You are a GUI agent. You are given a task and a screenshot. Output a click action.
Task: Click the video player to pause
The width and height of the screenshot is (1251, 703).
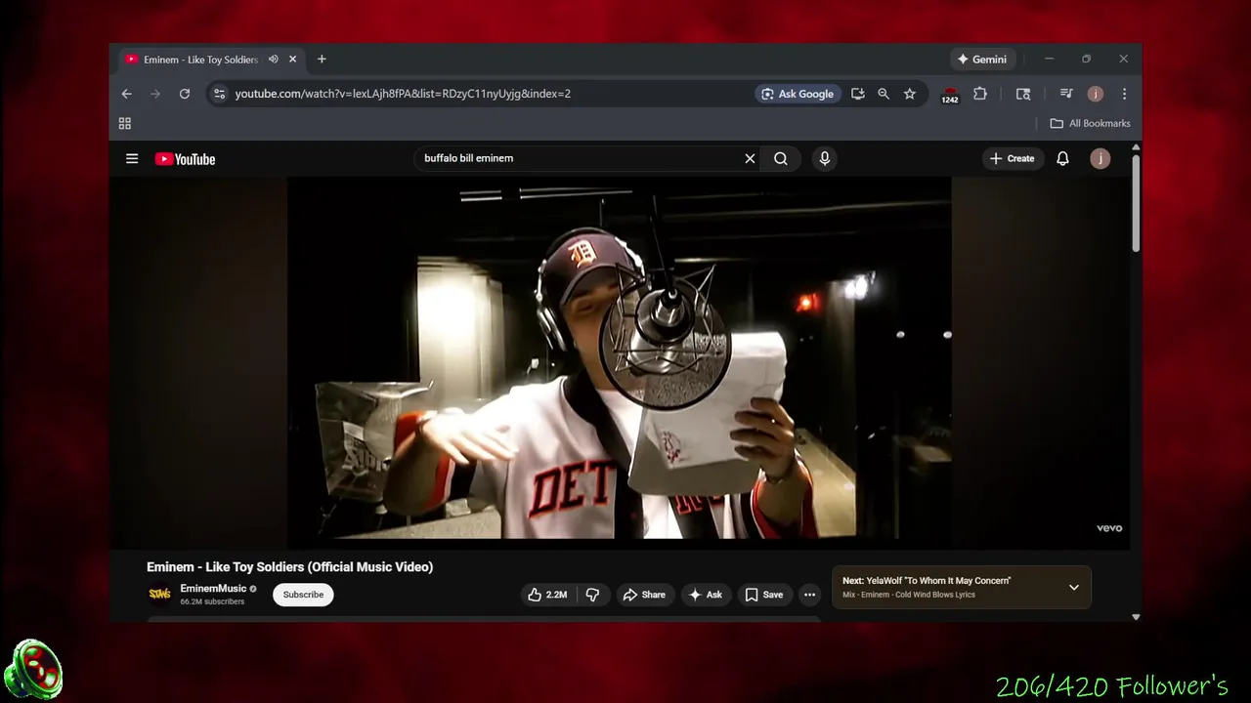pos(620,357)
